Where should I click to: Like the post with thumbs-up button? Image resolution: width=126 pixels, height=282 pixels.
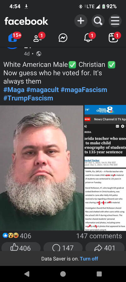click(21, 248)
